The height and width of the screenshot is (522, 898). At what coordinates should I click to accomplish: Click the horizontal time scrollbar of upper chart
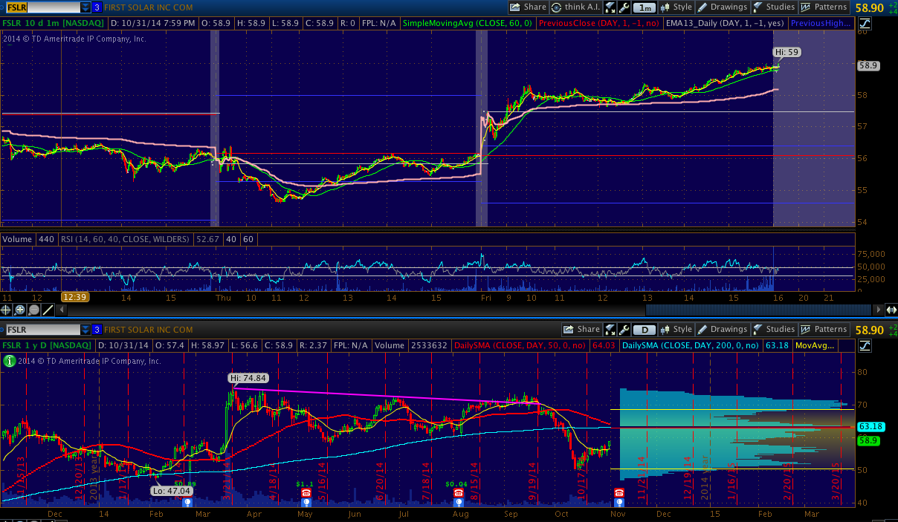758,310
